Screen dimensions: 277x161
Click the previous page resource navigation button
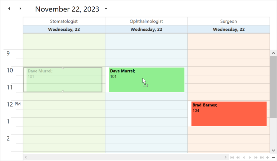238,157
